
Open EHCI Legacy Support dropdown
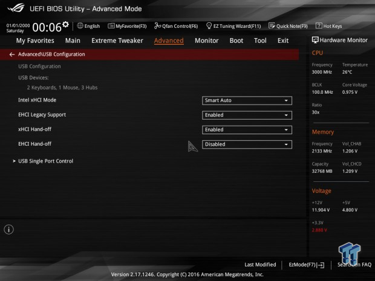[x=247, y=115]
